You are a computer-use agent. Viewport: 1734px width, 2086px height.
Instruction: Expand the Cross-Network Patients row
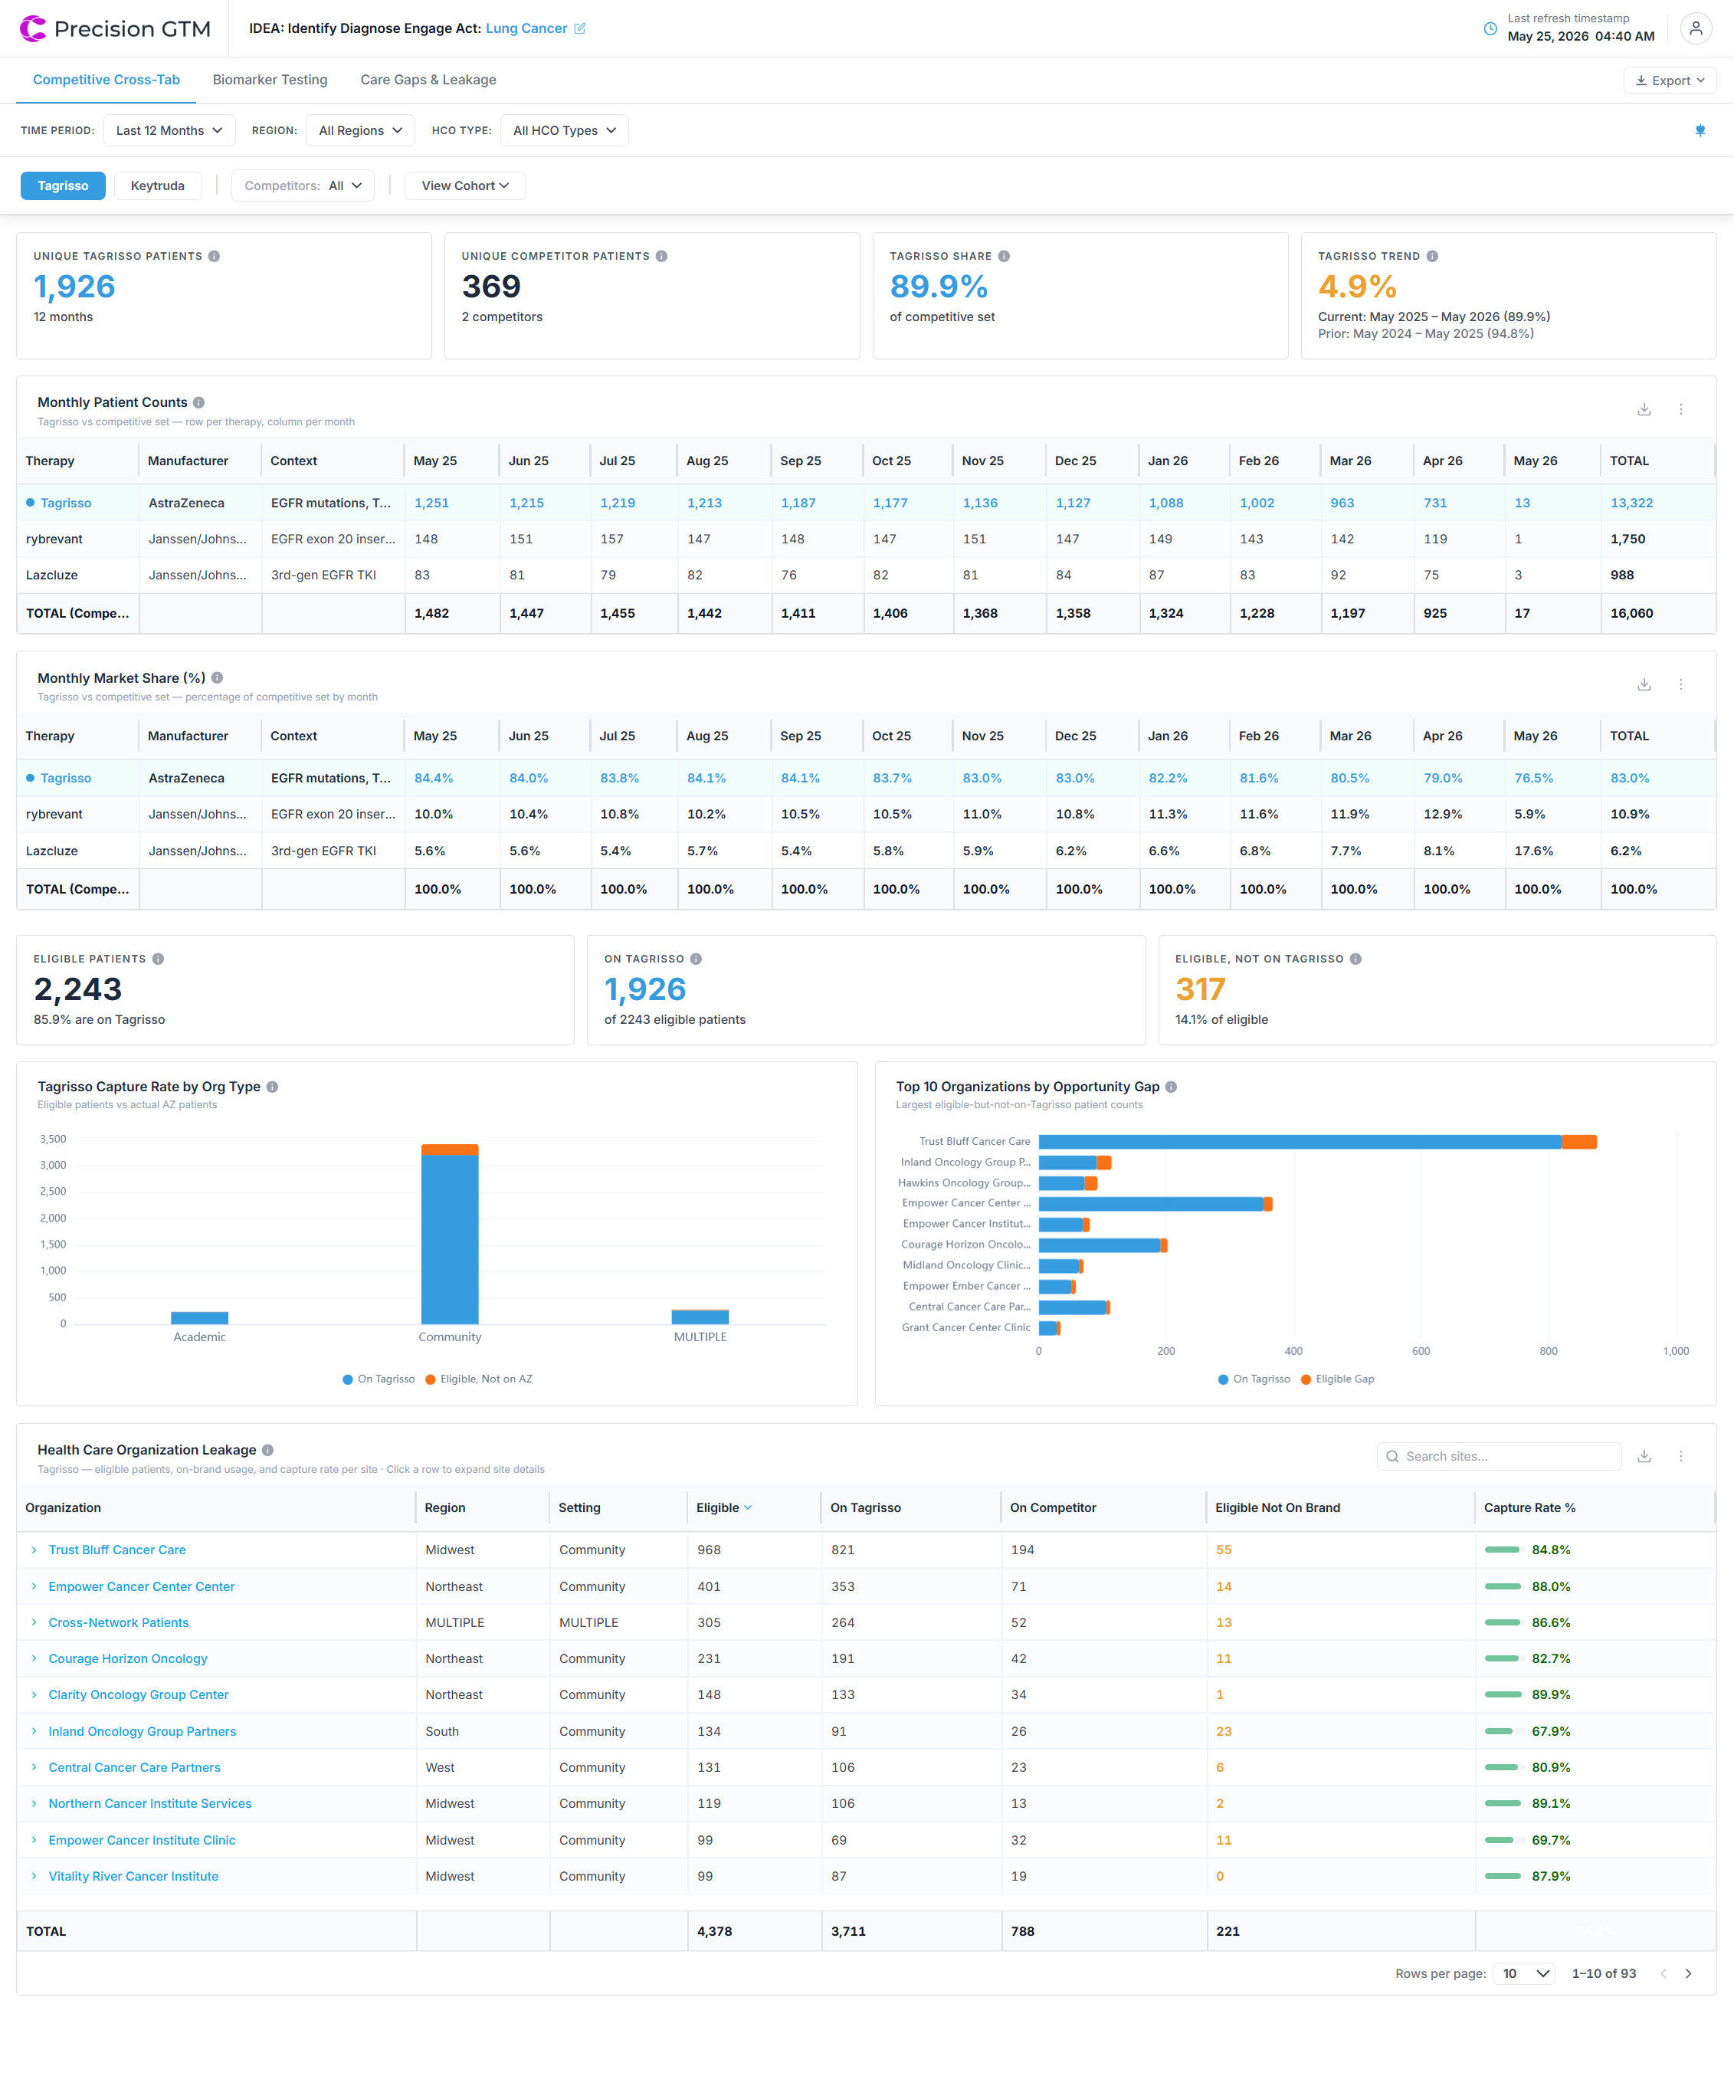34,1622
